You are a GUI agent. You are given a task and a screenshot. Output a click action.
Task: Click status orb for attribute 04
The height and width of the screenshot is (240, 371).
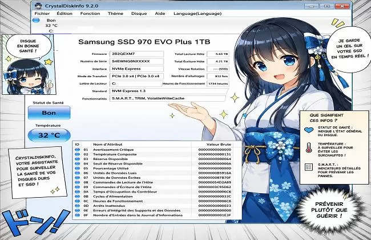point(78,163)
